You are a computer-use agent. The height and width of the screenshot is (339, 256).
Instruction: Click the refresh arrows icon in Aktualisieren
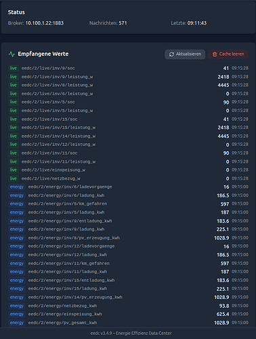coord(171,54)
